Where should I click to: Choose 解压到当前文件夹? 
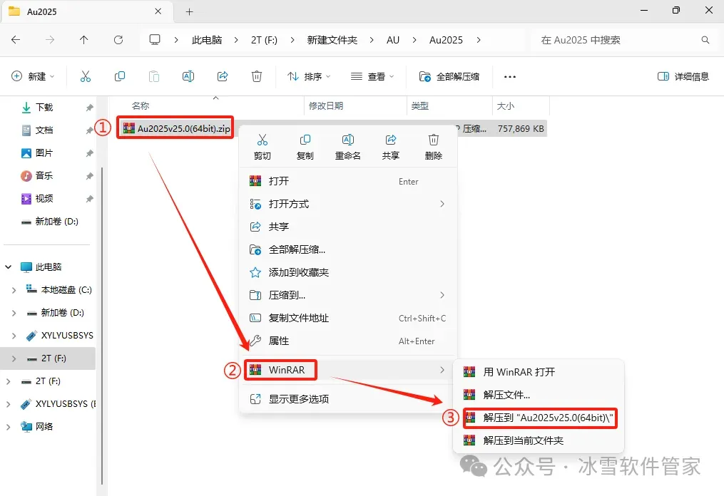click(x=539, y=440)
